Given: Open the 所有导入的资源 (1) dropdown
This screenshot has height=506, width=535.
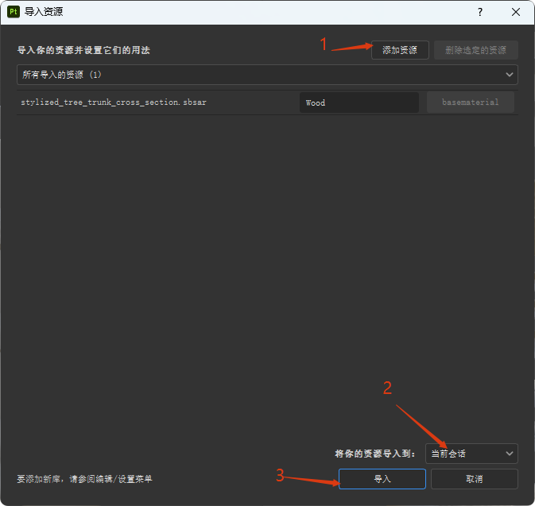Looking at the screenshot, I should 267,75.
